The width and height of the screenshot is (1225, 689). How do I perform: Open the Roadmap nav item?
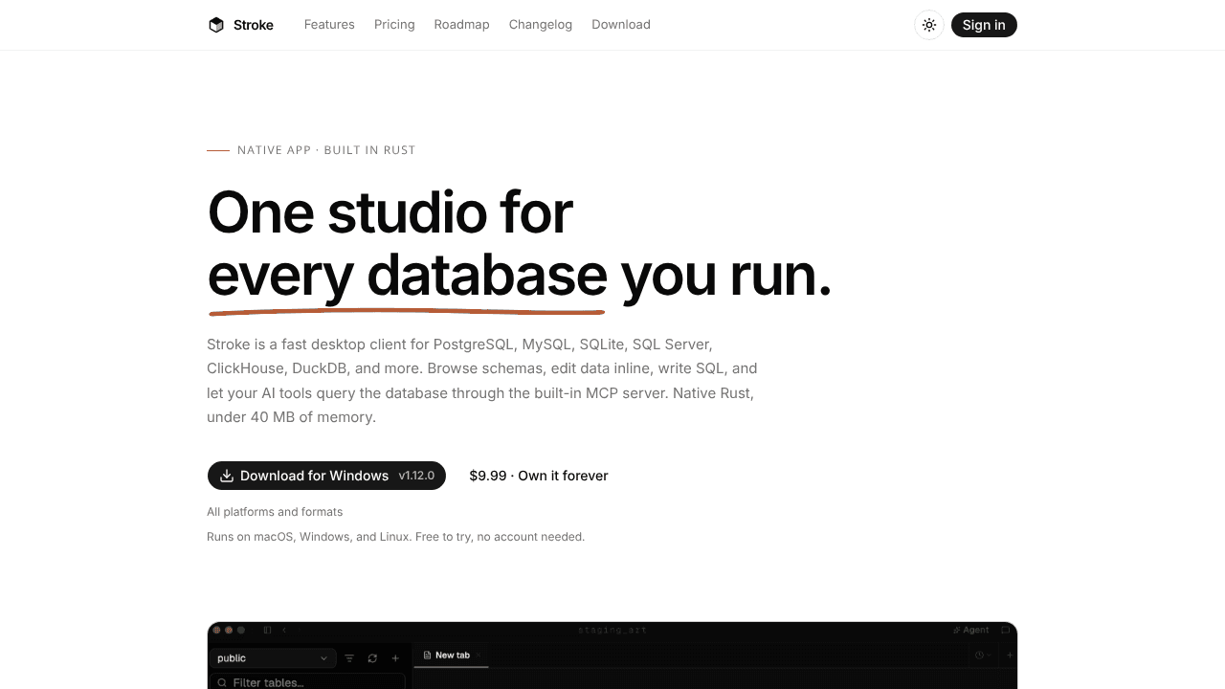pos(461,25)
